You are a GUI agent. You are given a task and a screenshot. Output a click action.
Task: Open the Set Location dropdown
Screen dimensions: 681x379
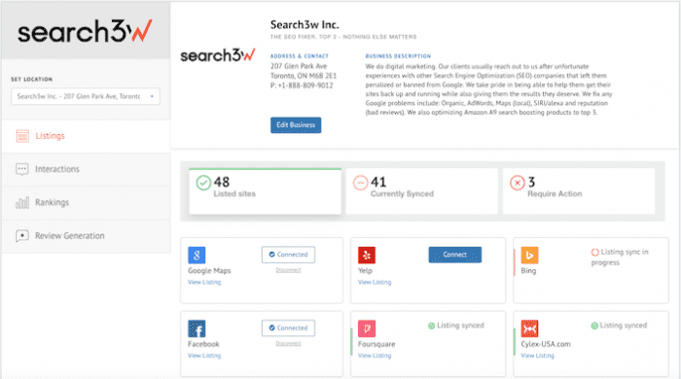(86, 96)
